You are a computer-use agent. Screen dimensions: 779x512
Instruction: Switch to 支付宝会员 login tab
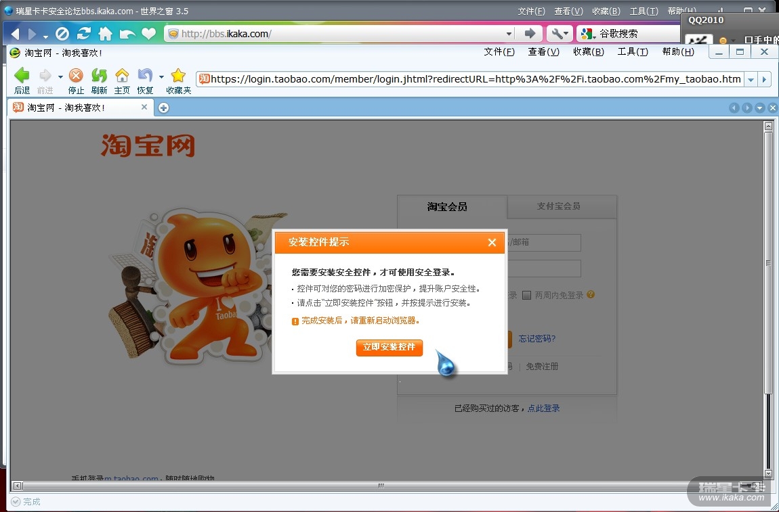tap(562, 206)
